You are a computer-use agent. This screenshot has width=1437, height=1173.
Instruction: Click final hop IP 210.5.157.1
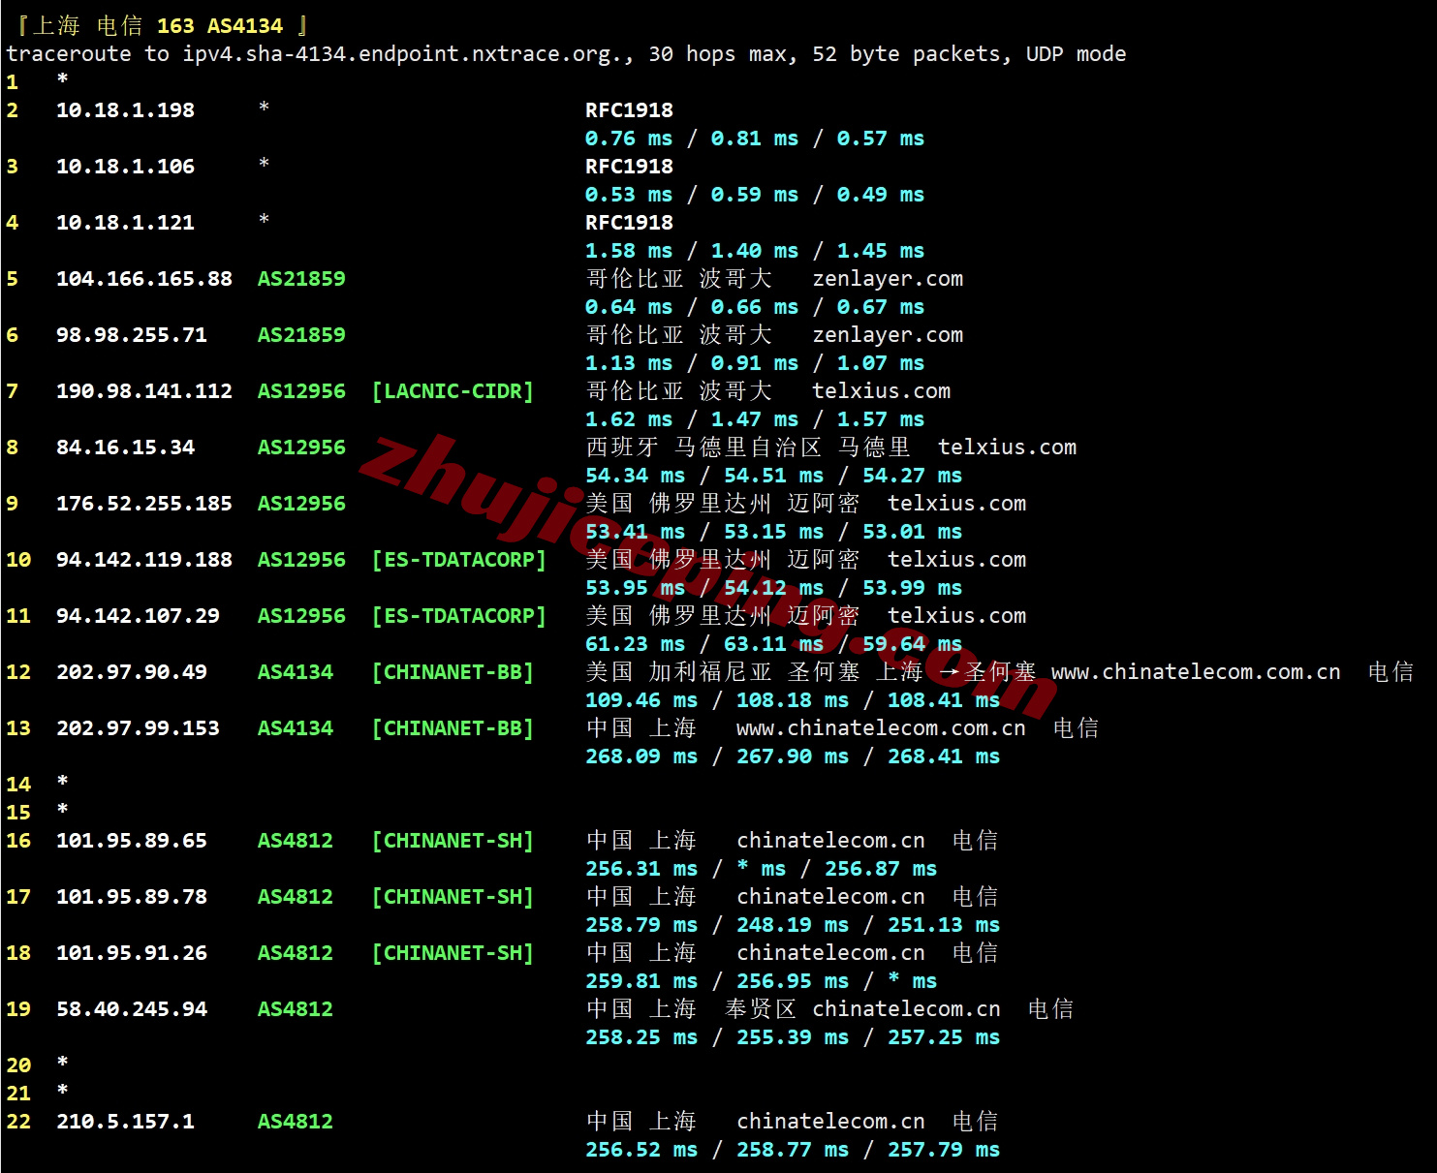tap(125, 1122)
